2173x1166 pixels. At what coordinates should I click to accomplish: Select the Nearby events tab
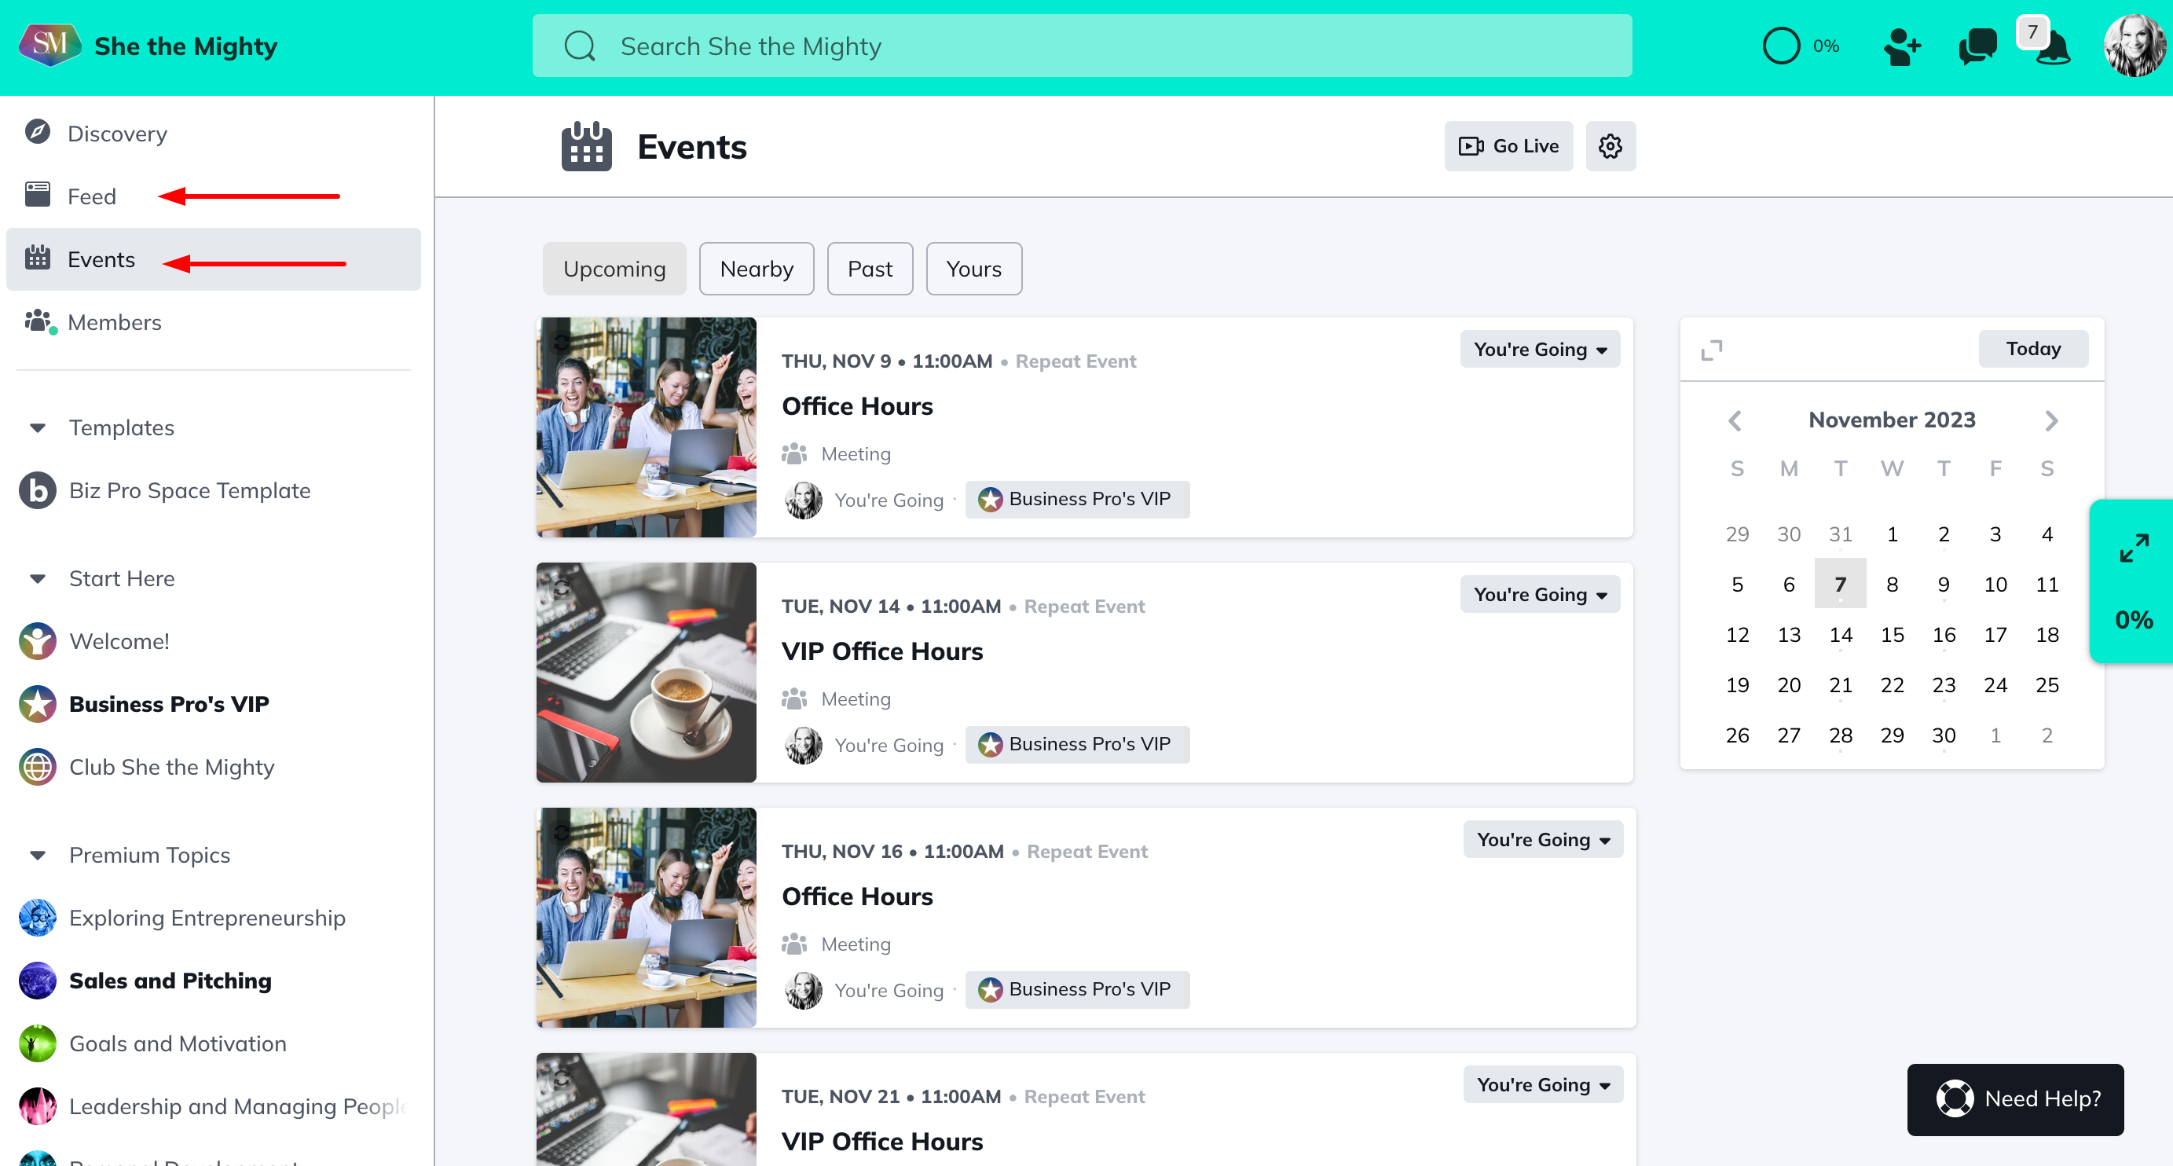click(x=756, y=269)
